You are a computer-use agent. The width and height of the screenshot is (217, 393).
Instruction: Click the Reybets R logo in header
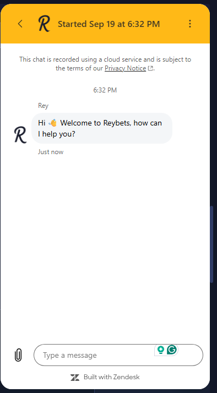[x=44, y=24]
